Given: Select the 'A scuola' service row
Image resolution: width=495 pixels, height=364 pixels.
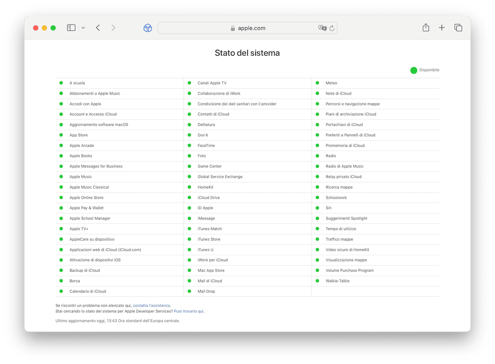Looking at the screenshot, I should pos(119,83).
